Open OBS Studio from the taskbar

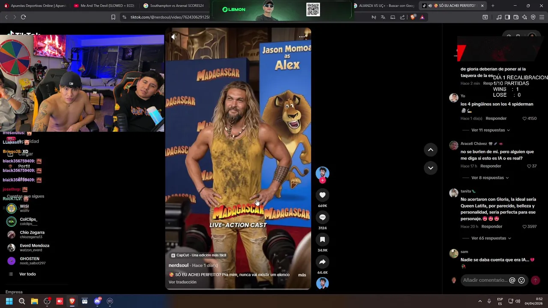tap(47, 301)
